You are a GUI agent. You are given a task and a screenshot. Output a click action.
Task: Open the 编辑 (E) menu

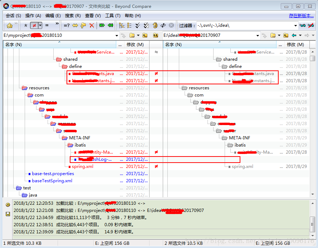pos(53,16)
